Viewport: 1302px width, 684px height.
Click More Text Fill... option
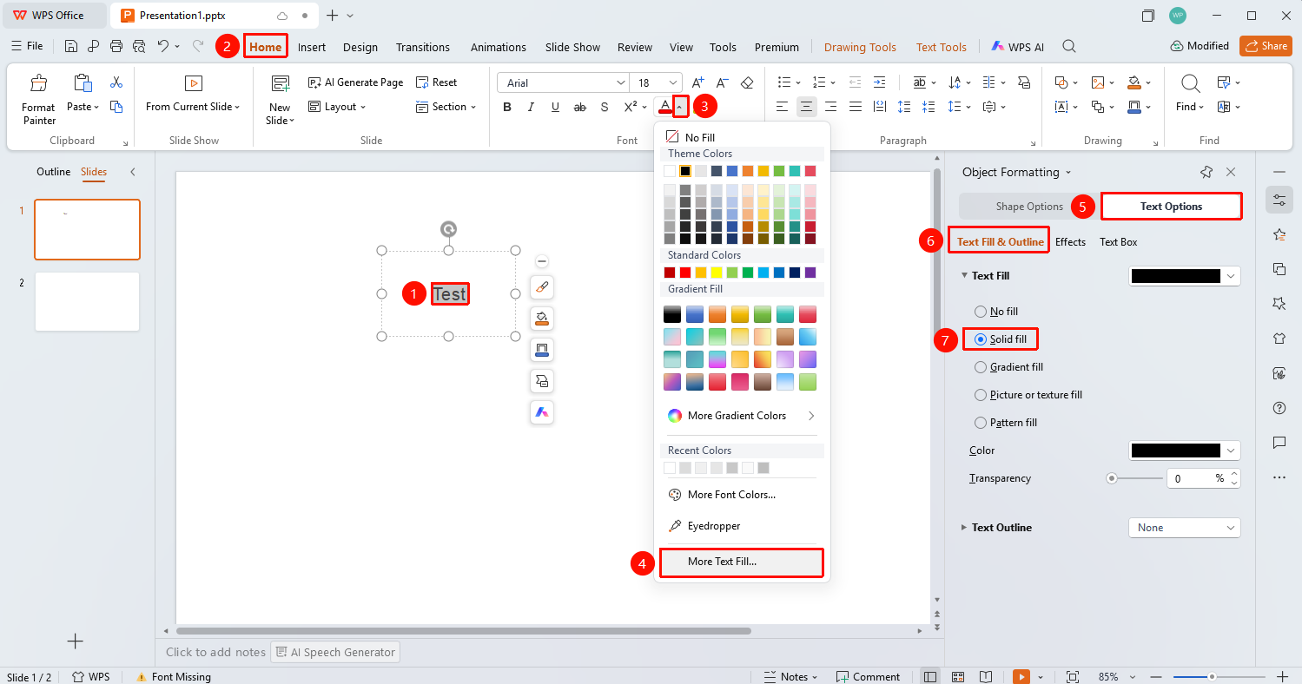click(x=741, y=562)
